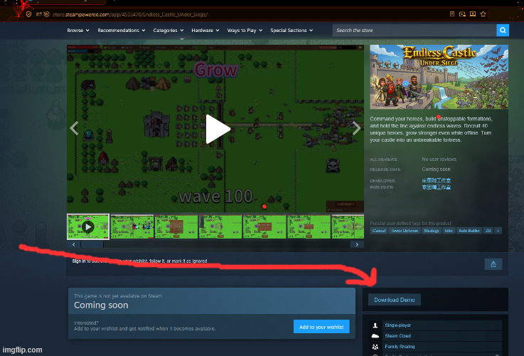Image resolution: width=524 pixels, height=356 pixels.
Task: Open the shield tracking protection icon
Action: point(28,14)
